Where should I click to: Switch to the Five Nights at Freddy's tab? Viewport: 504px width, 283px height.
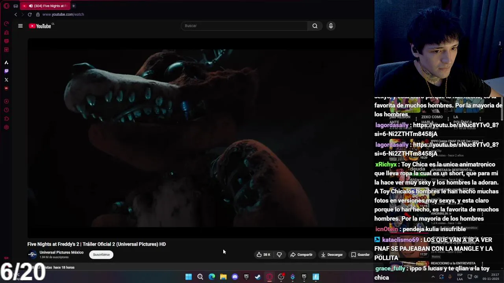click(x=45, y=6)
